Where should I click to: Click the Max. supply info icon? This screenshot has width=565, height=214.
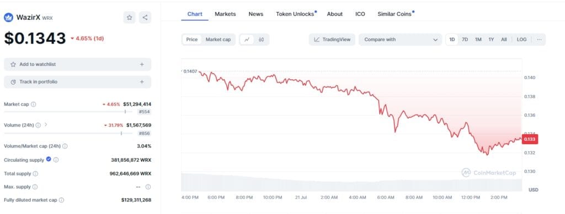click(35, 186)
